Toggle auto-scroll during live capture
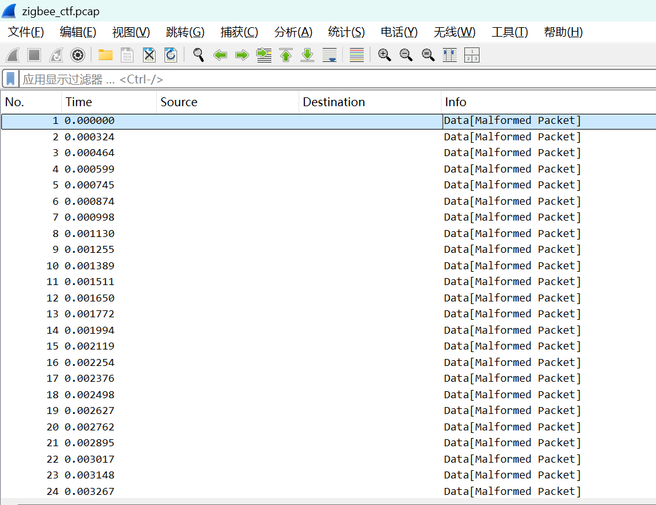656x505 pixels. [330, 55]
